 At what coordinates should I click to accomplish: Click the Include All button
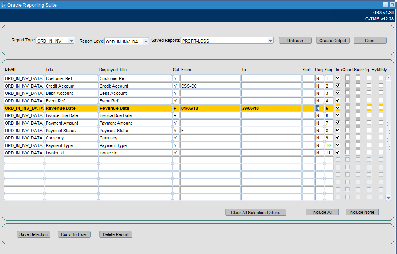click(x=322, y=212)
